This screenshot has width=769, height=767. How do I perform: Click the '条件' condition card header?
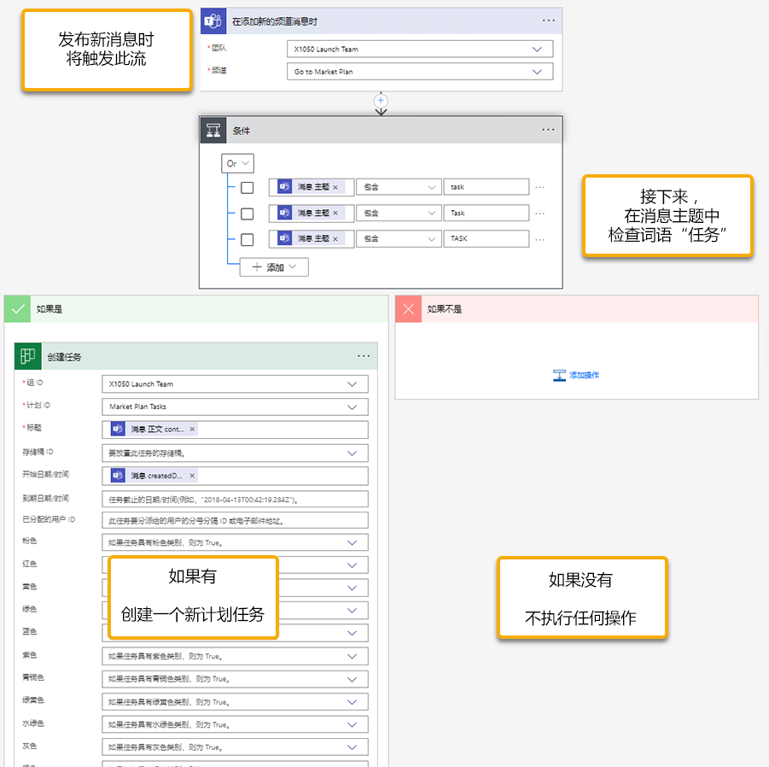(x=381, y=131)
